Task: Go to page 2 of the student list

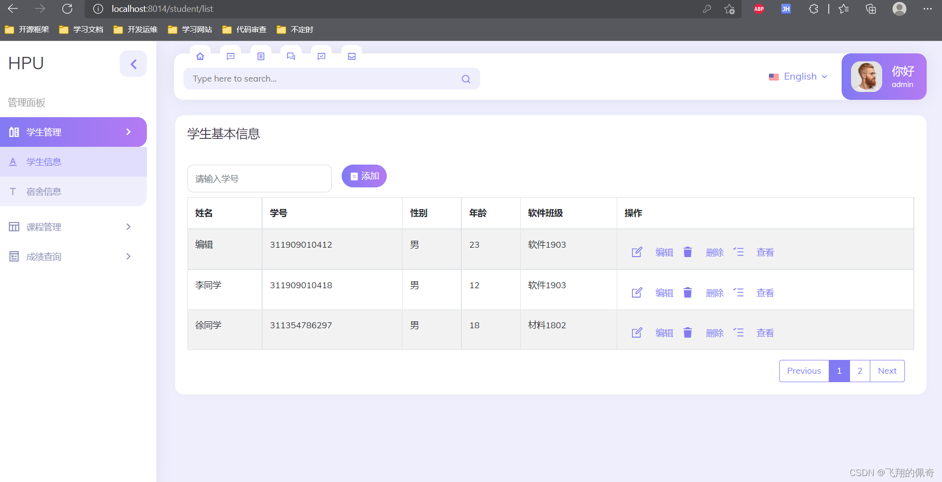Action: point(860,371)
